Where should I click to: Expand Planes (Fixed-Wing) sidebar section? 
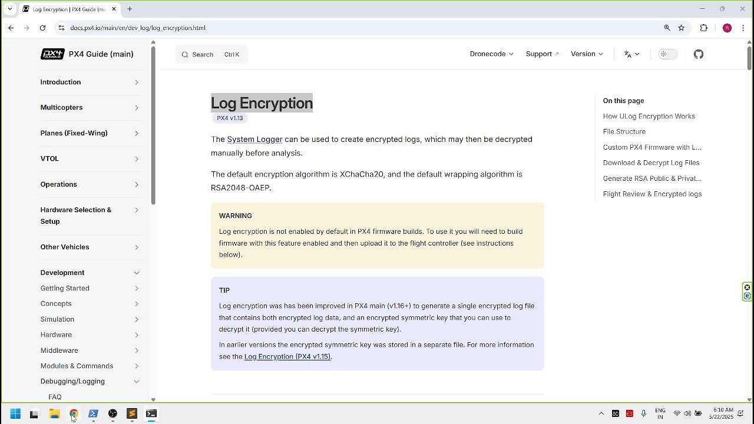(x=90, y=133)
